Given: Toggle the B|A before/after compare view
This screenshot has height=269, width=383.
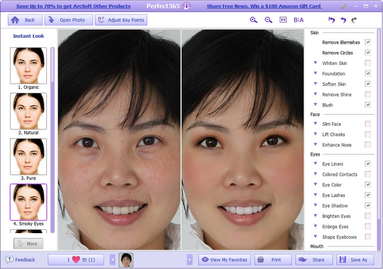Looking at the screenshot, I should [298, 20].
